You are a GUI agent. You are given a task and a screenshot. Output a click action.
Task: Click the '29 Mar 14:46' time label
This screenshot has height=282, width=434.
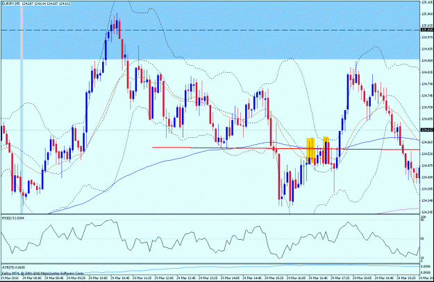point(252,277)
